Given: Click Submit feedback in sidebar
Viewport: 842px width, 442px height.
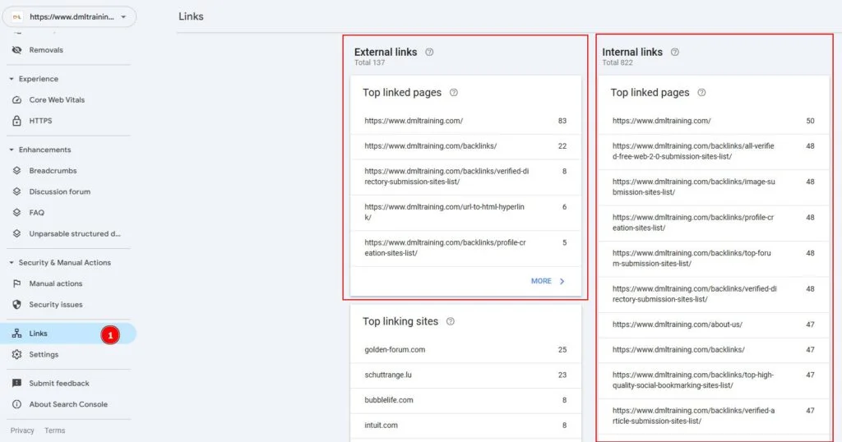Looking at the screenshot, I should click(69, 383).
